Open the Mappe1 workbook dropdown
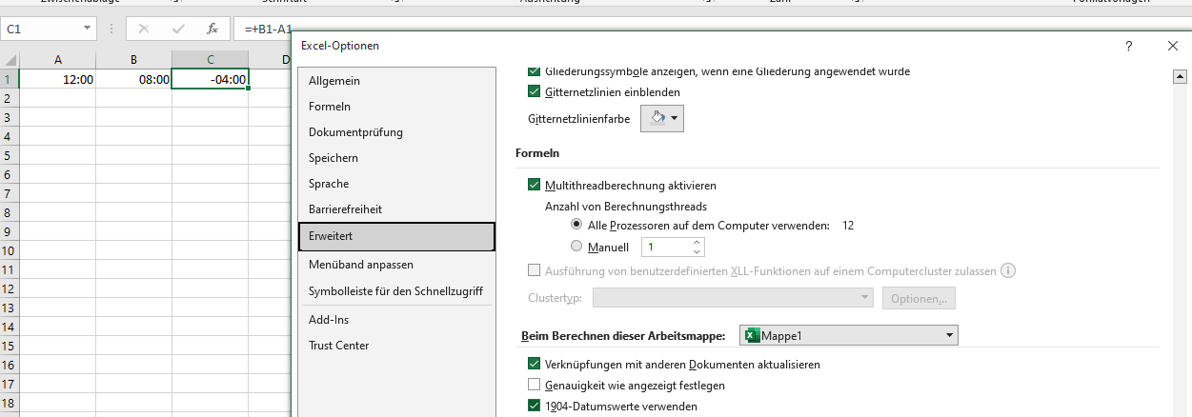 pos(849,335)
